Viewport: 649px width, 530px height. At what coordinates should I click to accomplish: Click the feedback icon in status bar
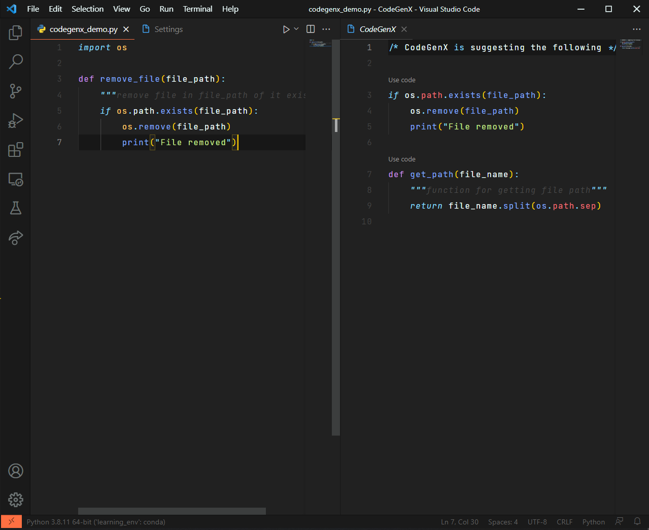tap(619, 522)
